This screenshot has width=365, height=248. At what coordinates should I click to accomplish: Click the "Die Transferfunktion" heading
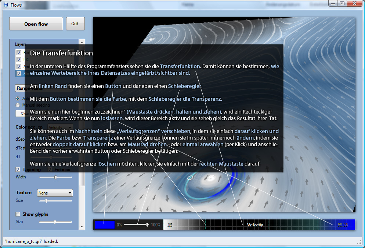(61, 53)
